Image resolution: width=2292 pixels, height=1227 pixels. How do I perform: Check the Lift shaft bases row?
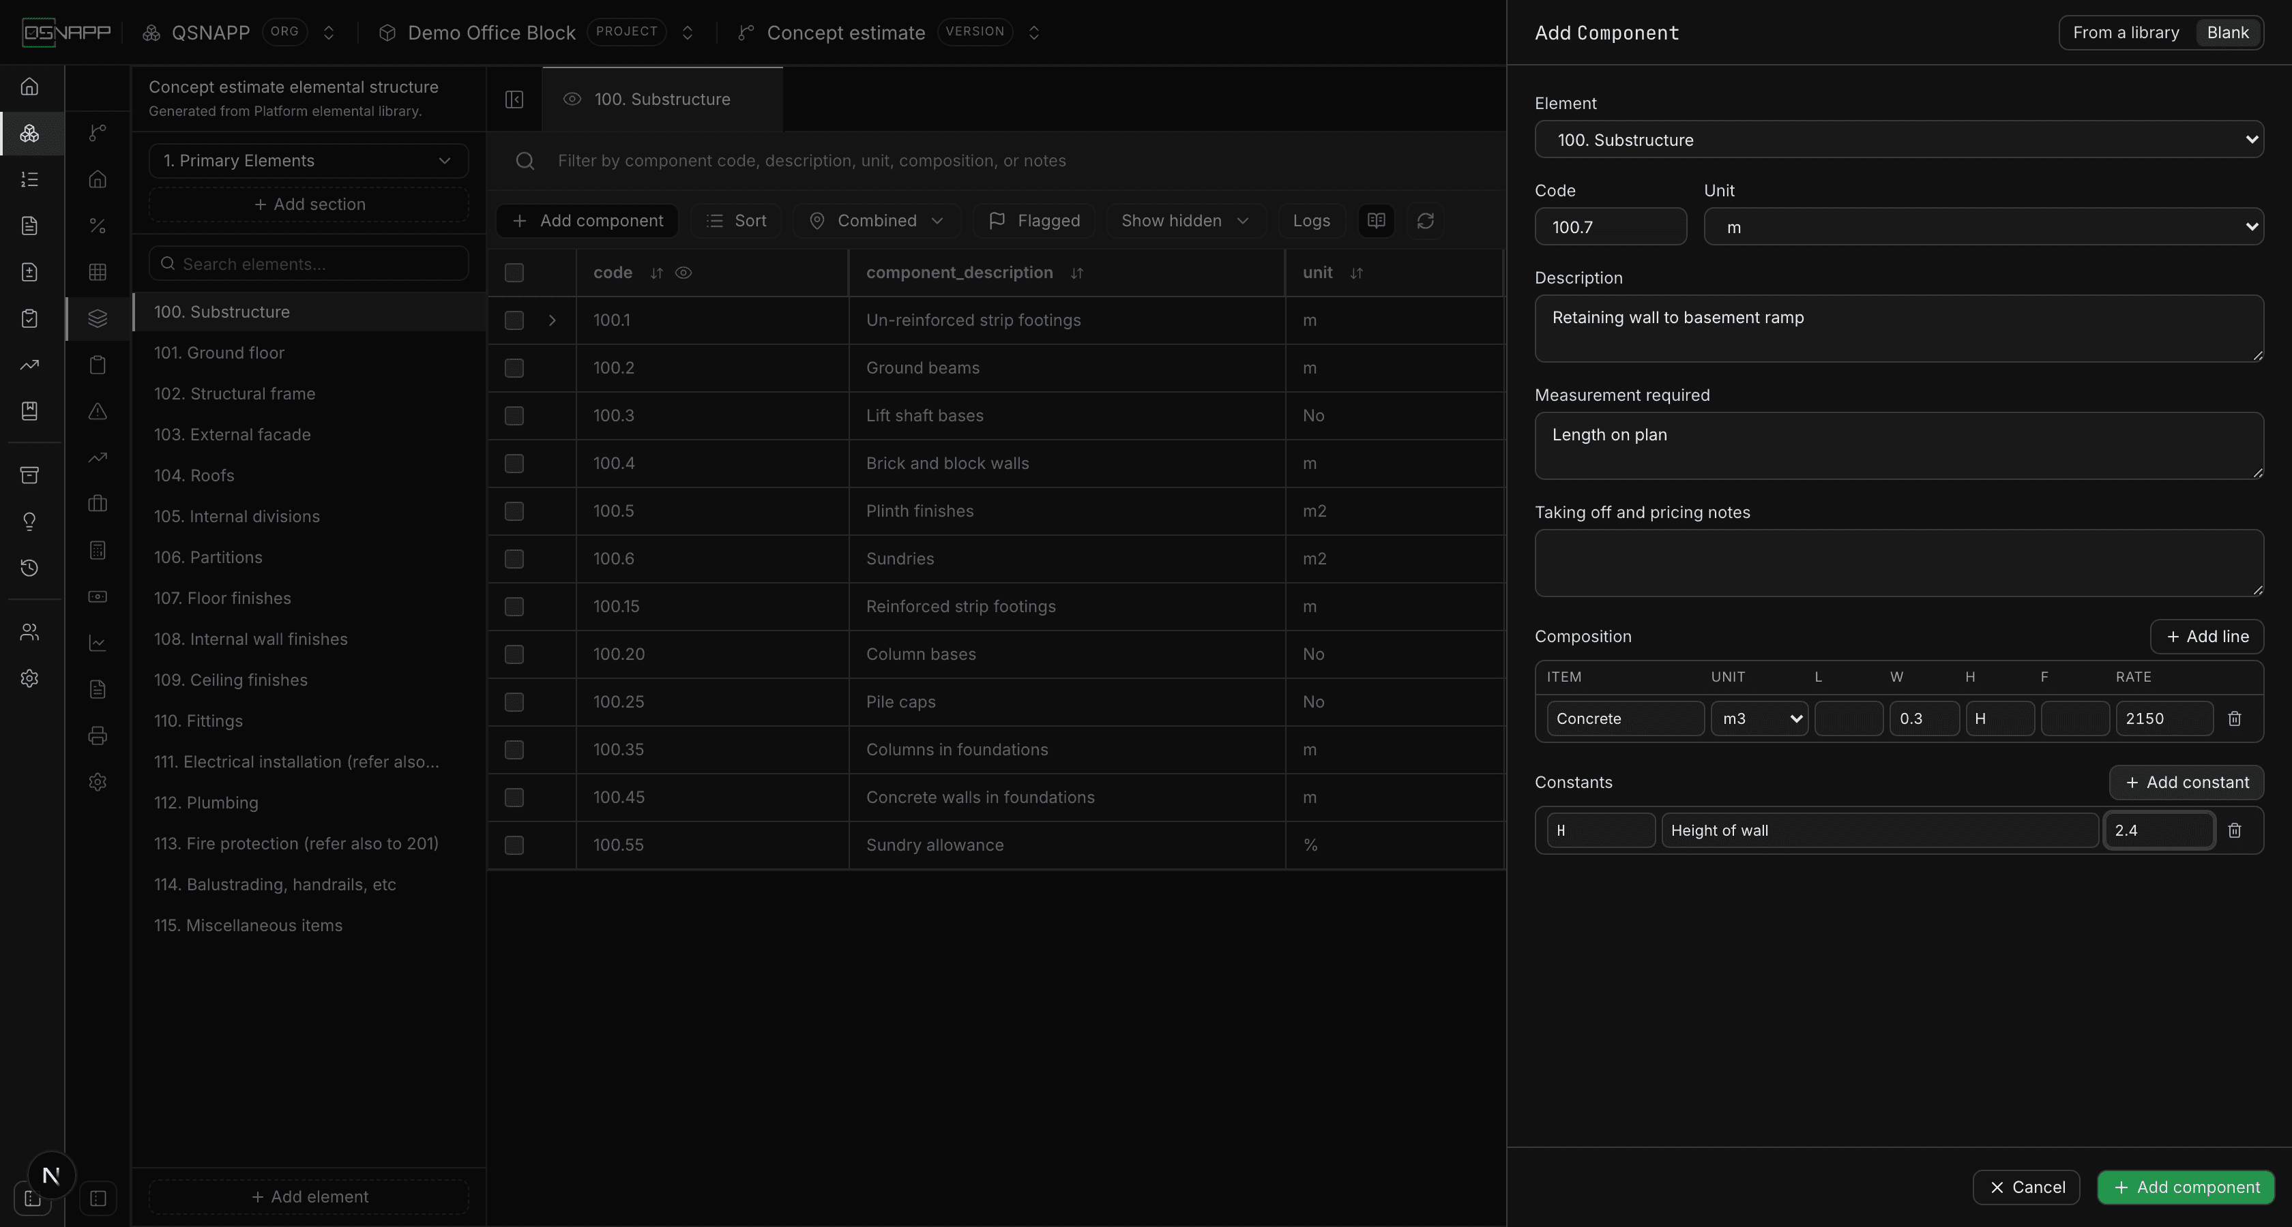tap(514, 416)
